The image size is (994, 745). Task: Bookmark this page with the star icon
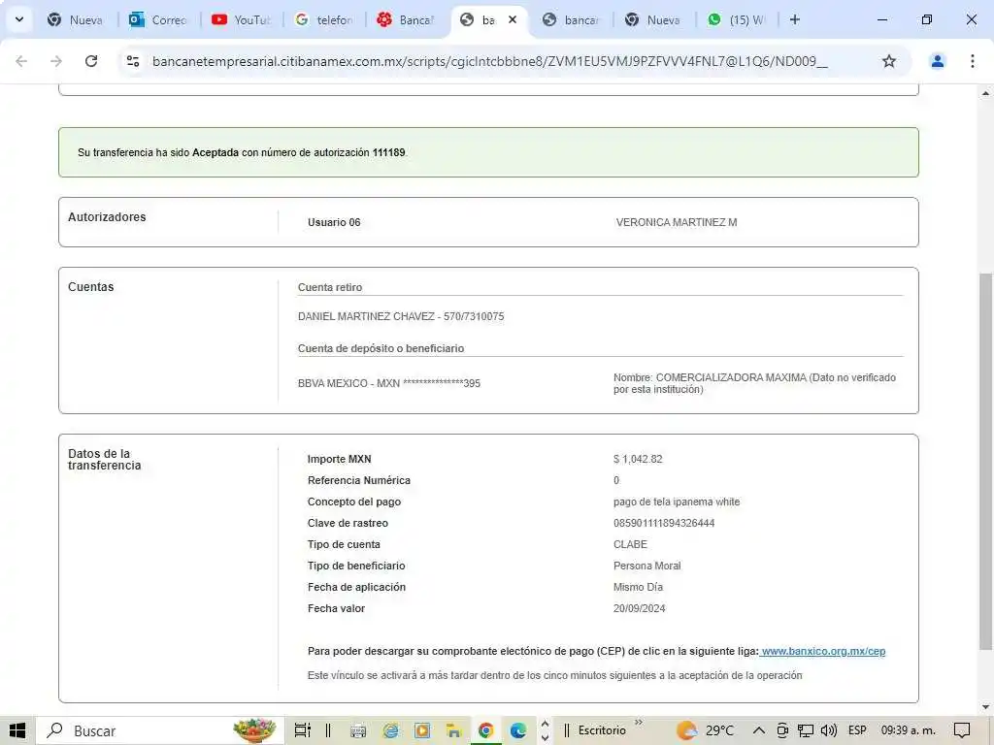point(888,61)
